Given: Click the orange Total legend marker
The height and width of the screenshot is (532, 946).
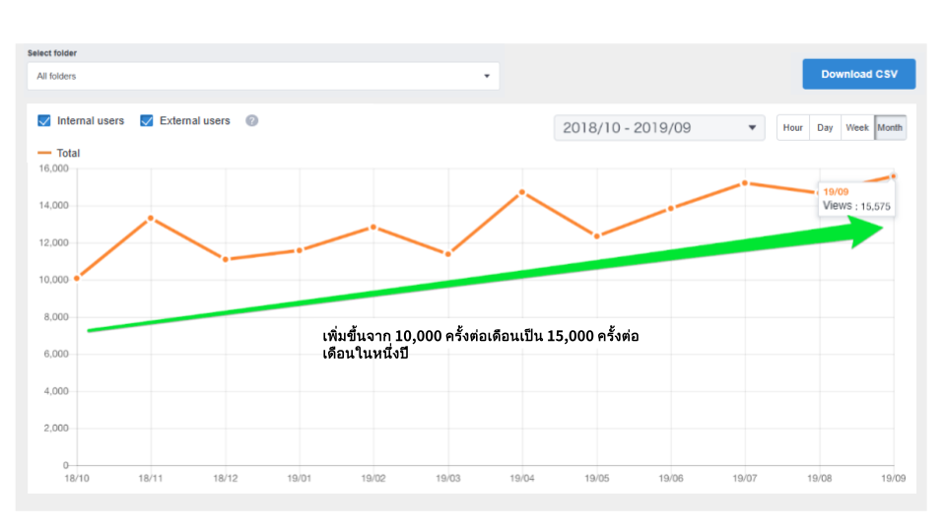Looking at the screenshot, I should tap(43, 154).
